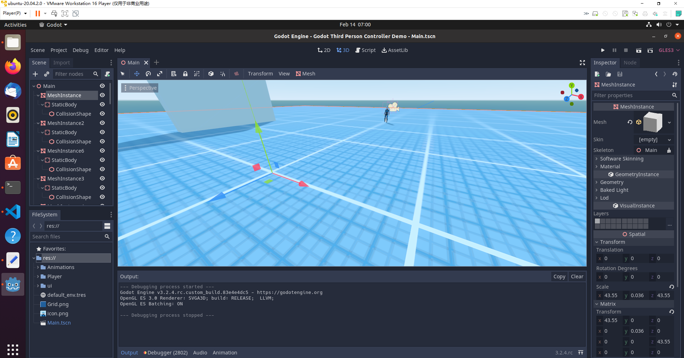This screenshot has height=358, width=684.
Task: Toggle local space coordinates in the toolbar
Action: (211, 74)
